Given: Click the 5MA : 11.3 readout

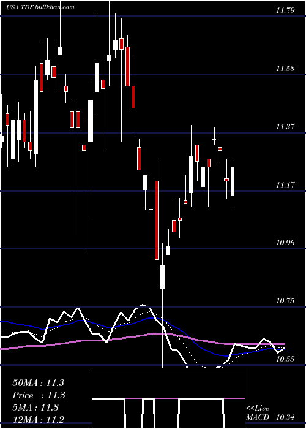Looking at the screenshot, I should [x=35, y=408].
